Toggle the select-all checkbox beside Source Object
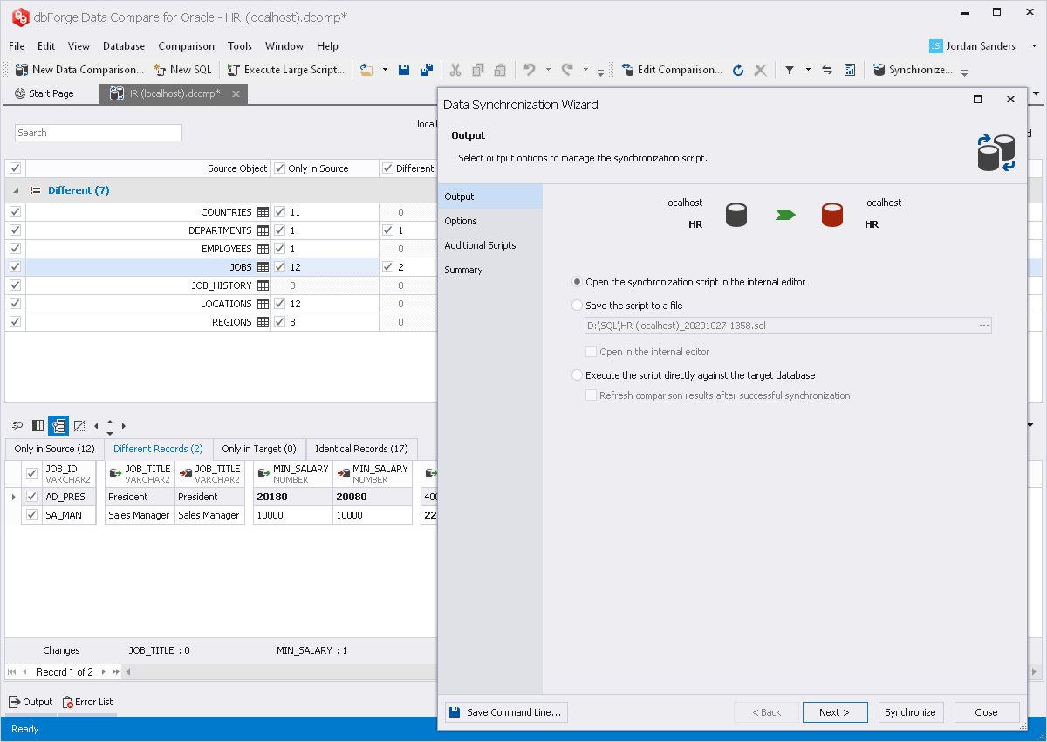 (x=15, y=168)
